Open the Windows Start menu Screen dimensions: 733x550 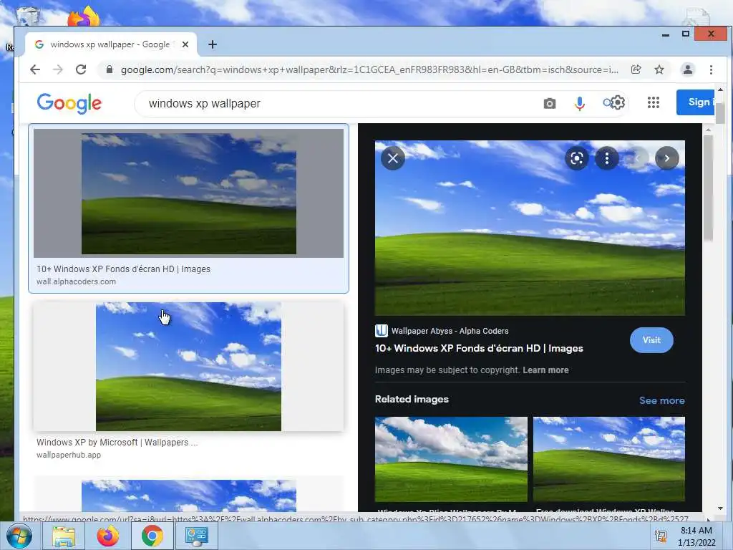(x=19, y=536)
